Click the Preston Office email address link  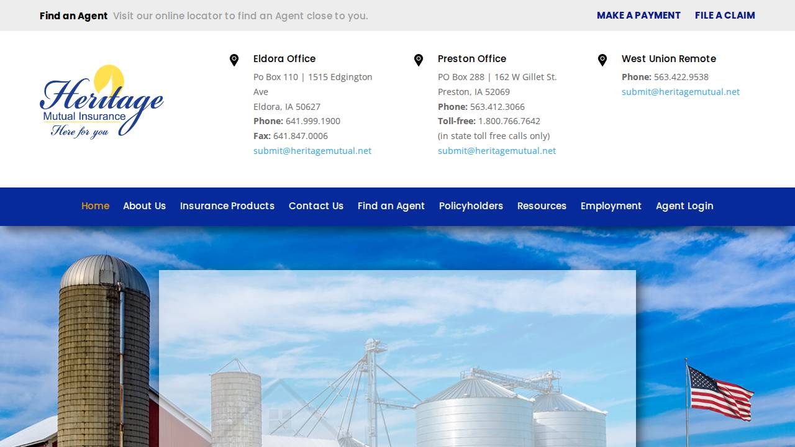496,150
